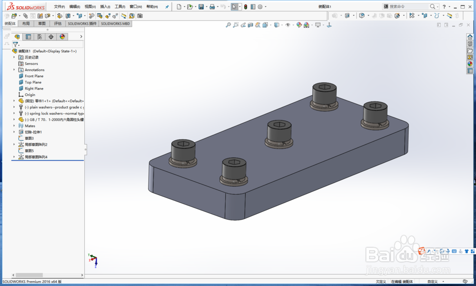This screenshot has height=286, width=476.
Task: Click the 搜索命令 search field
Action: coord(408,6)
